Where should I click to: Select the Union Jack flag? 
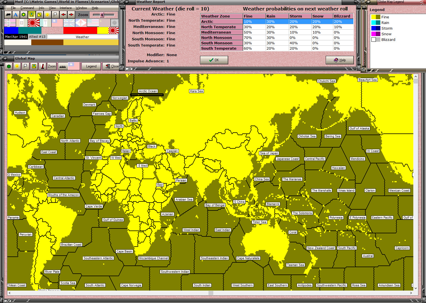69,23
